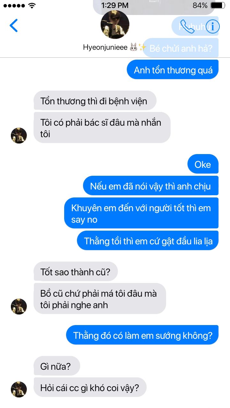This screenshot has width=230, height=408.
Task: Tap avatar beside "Hỏi cái cc gì" message
Action: pos(19,389)
